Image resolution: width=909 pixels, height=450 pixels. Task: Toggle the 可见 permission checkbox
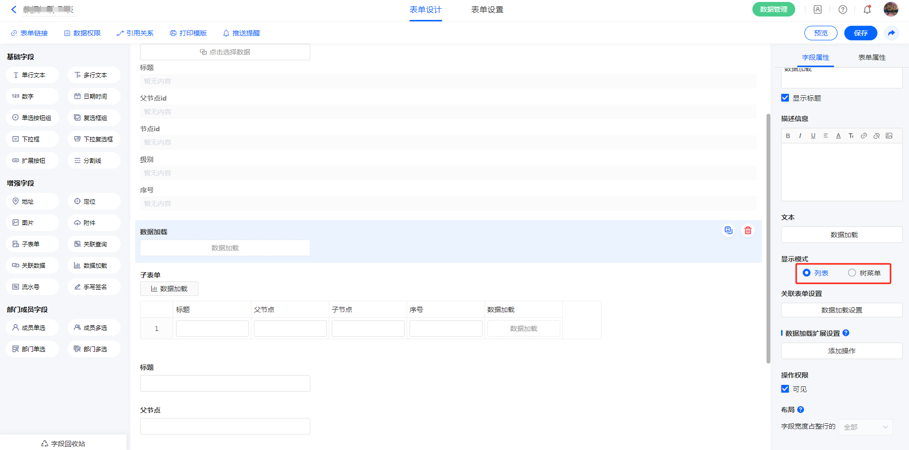click(x=785, y=389)
